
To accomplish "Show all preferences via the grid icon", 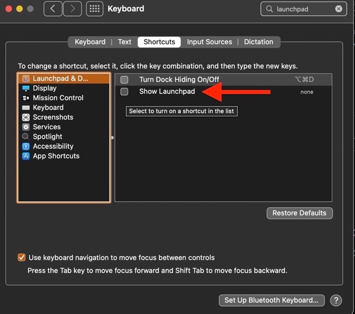I will [x=94, y=9].
